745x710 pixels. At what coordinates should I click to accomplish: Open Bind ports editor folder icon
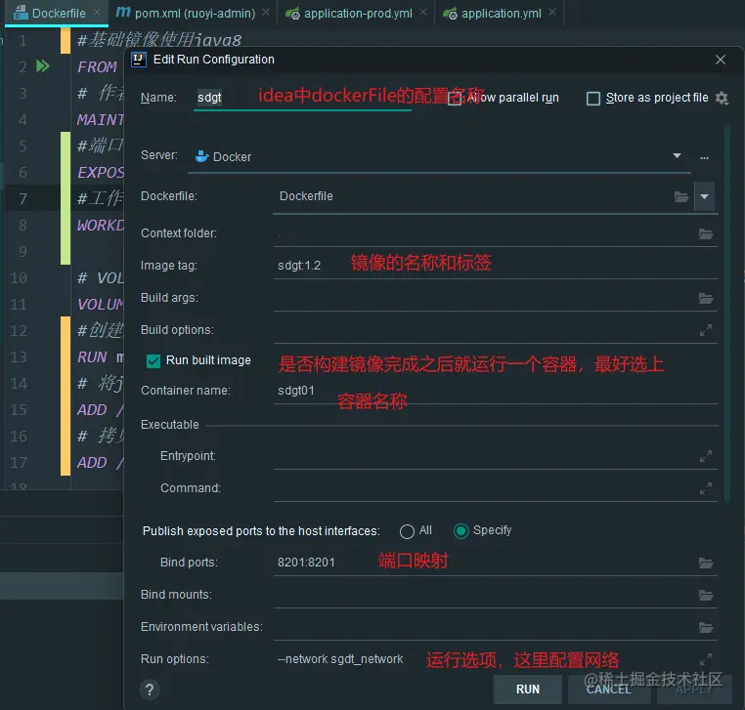[706, 564]
